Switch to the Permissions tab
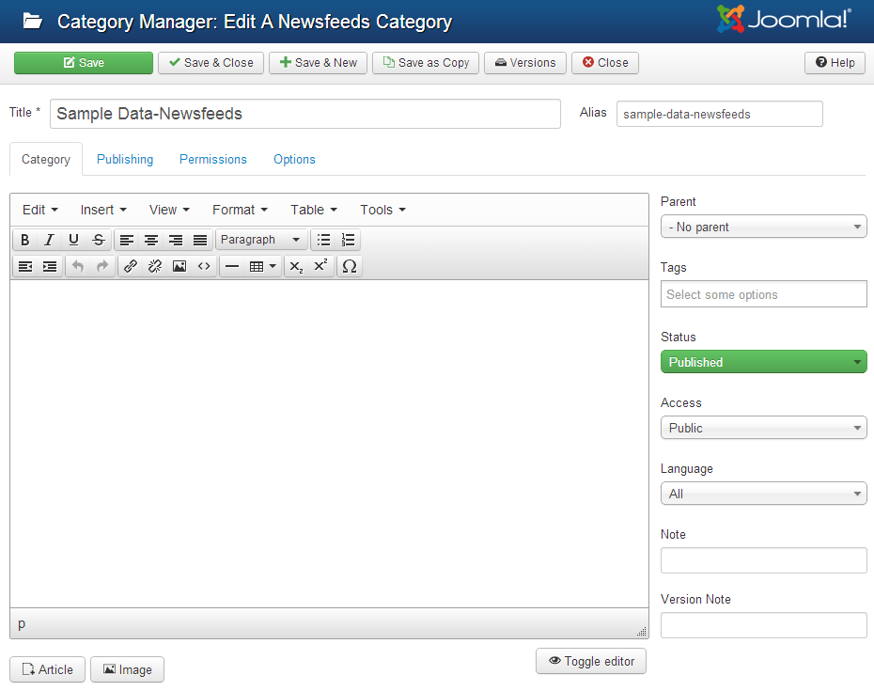The image size is (874, 691). [213, 160]
